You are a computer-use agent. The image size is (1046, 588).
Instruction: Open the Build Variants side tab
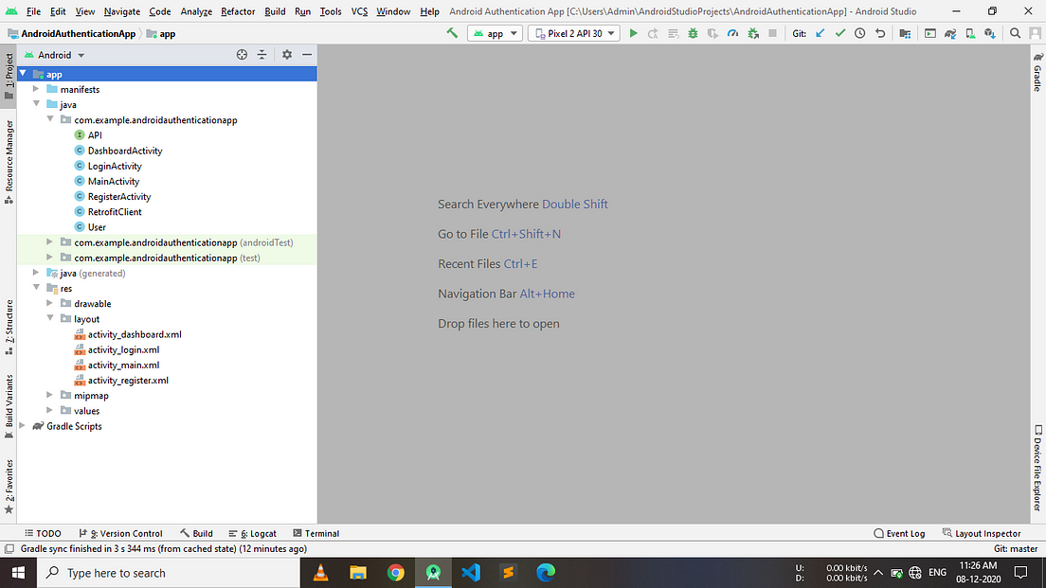click(9, 406)
